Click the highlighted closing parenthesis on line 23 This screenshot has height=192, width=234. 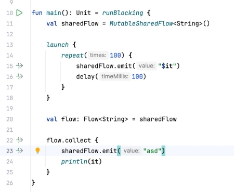coord(163,151)
